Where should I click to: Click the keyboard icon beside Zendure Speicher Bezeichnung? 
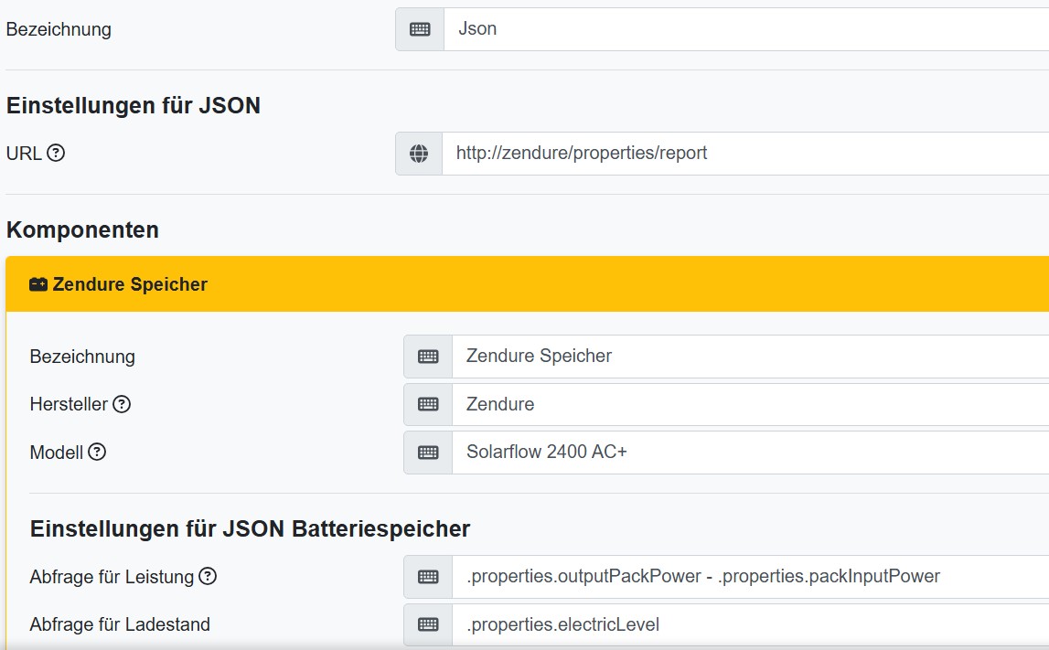coord(427,356)
